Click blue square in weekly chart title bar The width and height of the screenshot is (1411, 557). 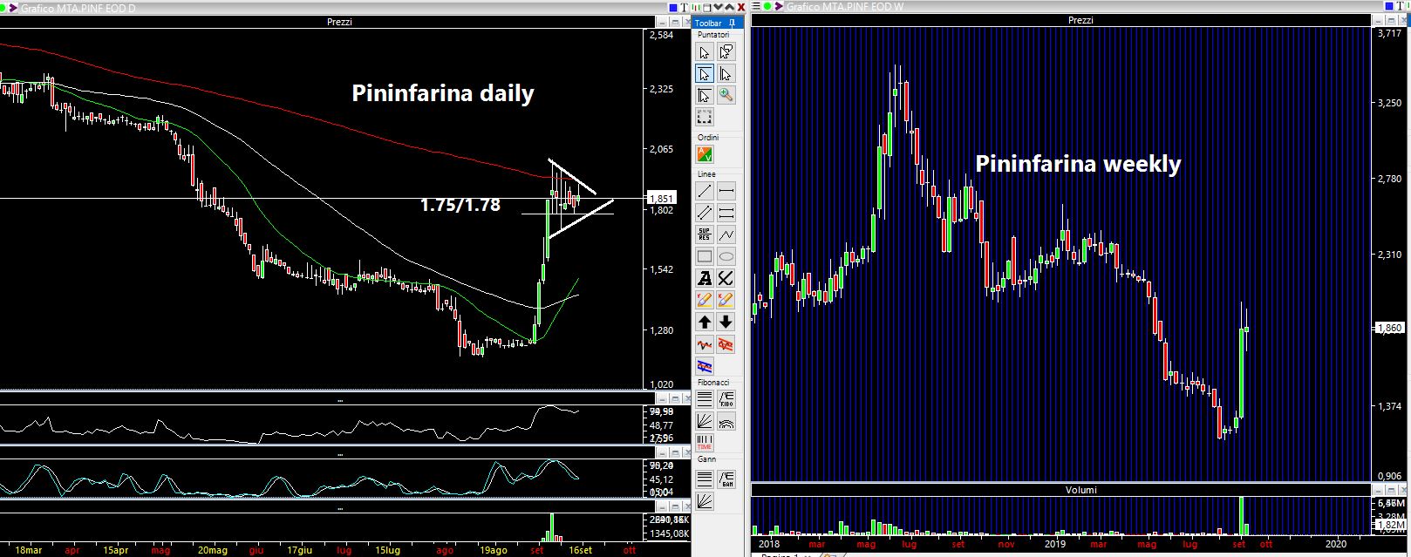(x=1389, y=7)
